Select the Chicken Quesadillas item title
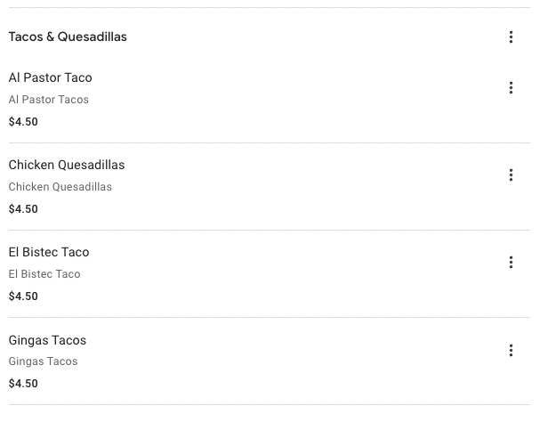 [67, 165]
